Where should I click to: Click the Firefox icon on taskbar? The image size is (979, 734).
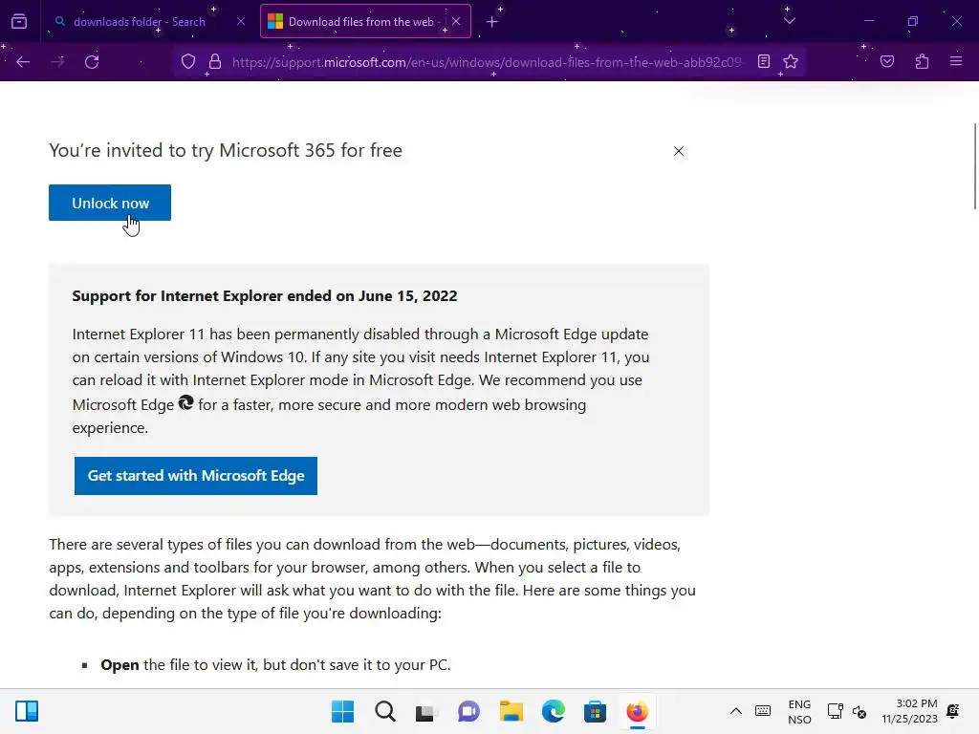tap(638, 711)
